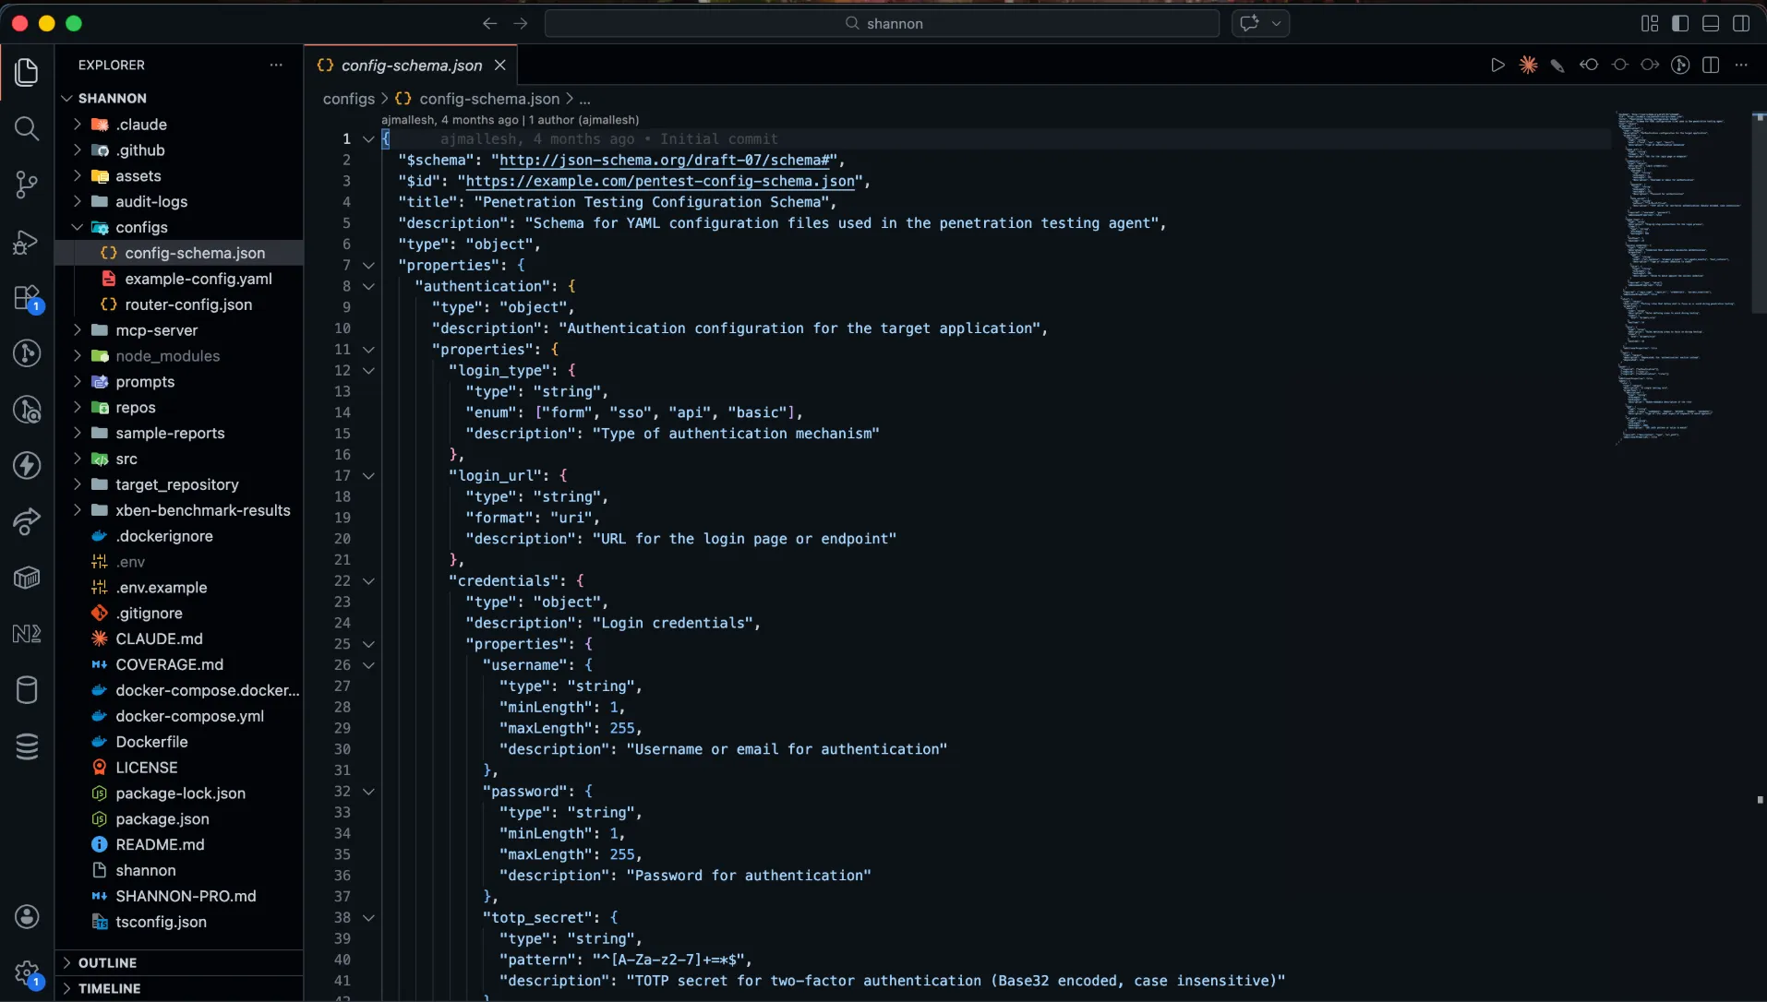Open the Claude Code spark icon in toolbar
Viewport: 1767px width, 1002px height.
point(1530,66)
